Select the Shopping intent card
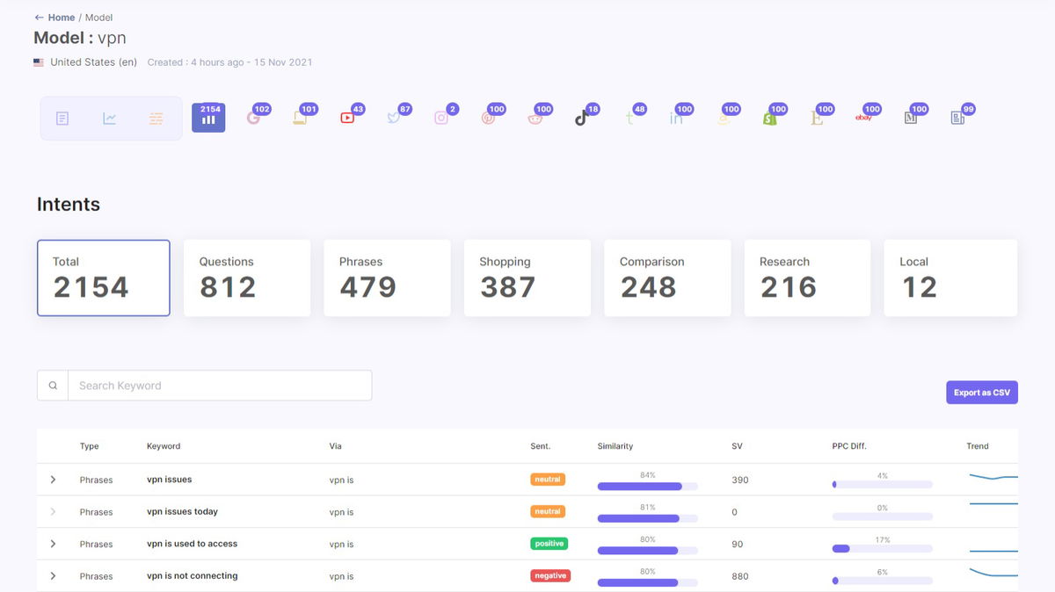Screen dimensions: 1055x592 (527, 278)
